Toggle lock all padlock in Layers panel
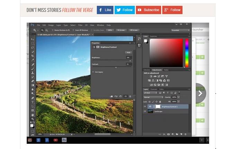 [x=160, y=102]
